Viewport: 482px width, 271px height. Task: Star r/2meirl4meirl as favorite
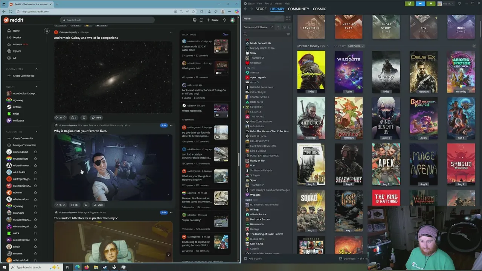pyautogui.click(x=35, y=152)
